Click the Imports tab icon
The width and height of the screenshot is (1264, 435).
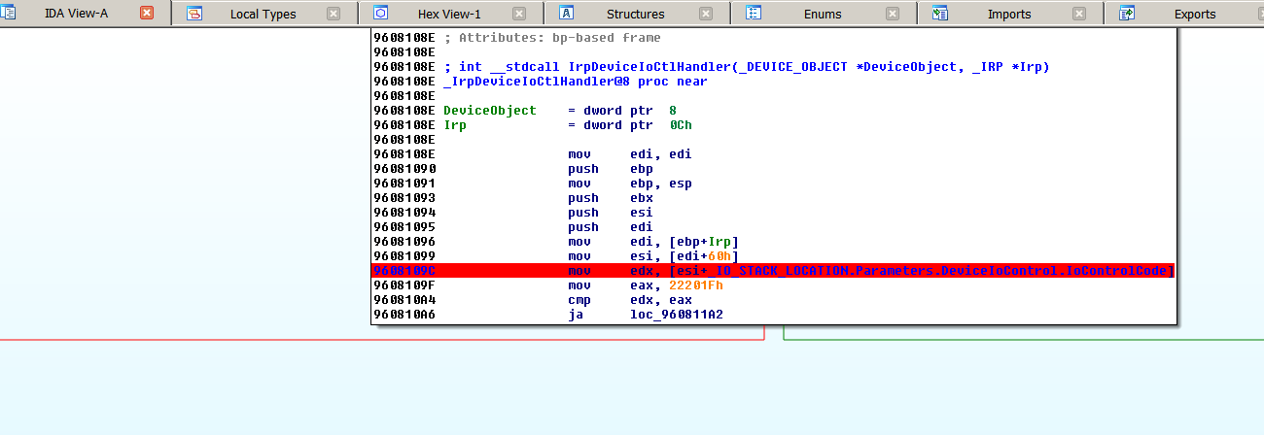click(x=940, y=14)
